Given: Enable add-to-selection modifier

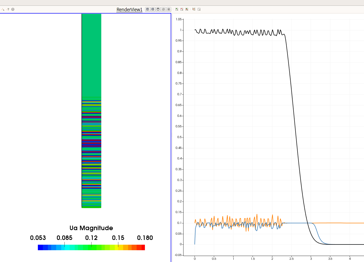Looking at the screenshot, I should pos(177,9).
